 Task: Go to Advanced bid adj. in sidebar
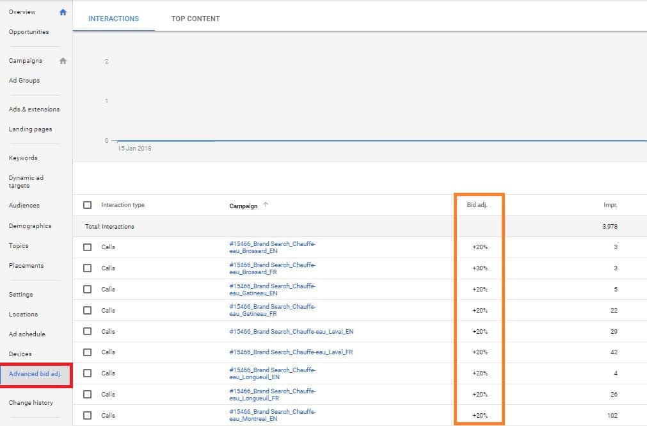pos(35,374)
